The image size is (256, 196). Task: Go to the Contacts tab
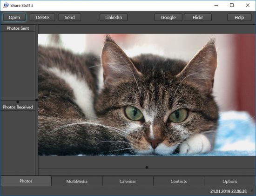point(179,181)
